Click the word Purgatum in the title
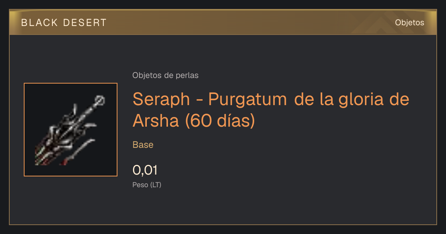 tap(248, 100)
